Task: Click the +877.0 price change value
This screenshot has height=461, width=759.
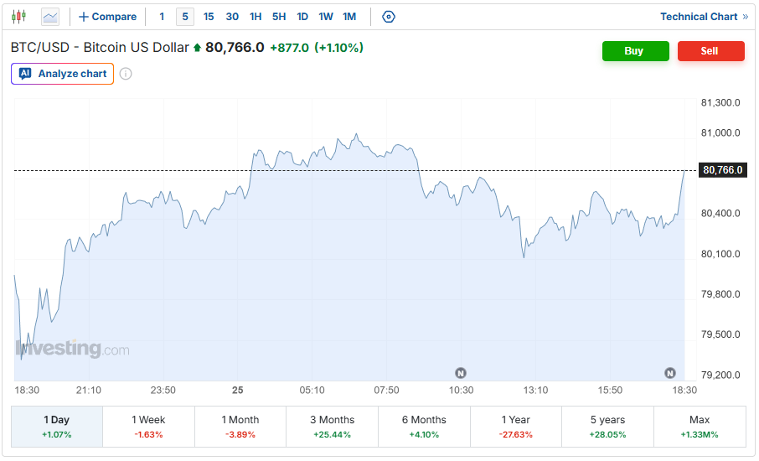Action: coord(289,48)
